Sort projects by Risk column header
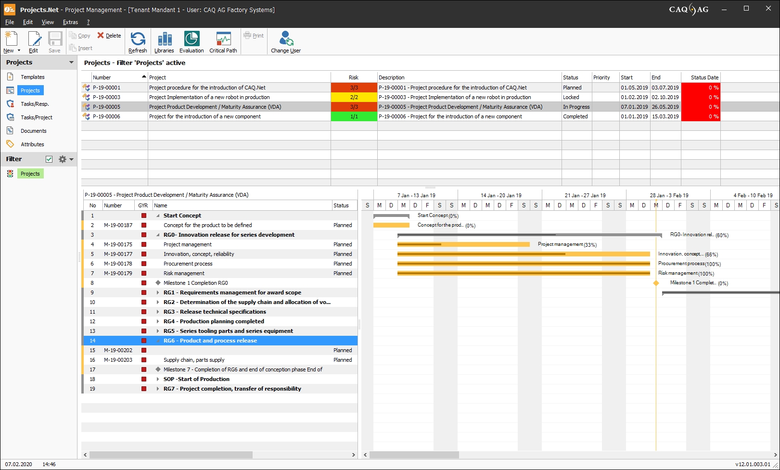 point(354,77)
